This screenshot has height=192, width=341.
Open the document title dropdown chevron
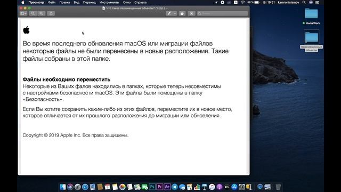(167, 9)
